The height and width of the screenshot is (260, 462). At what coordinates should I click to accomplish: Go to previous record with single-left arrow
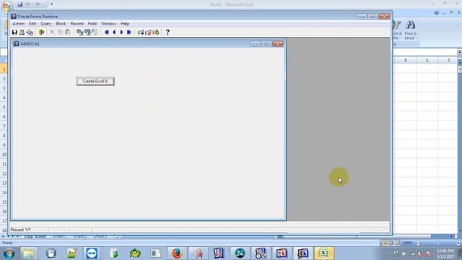point(114,32)
